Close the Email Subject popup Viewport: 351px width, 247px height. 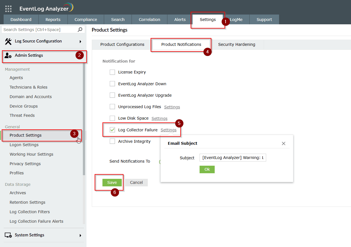(x=284, y=143)
